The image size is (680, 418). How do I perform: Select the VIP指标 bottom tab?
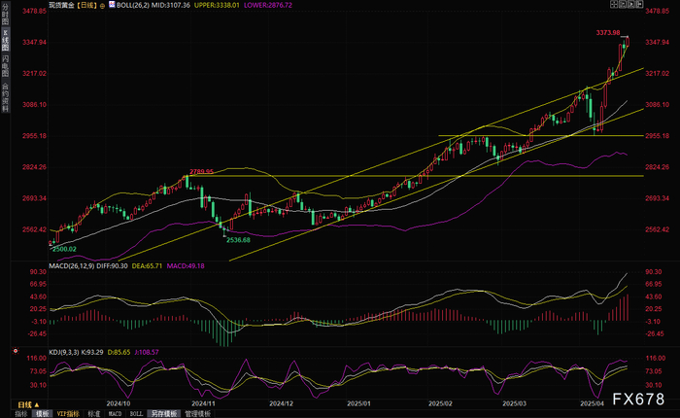[x=68, y=414]
